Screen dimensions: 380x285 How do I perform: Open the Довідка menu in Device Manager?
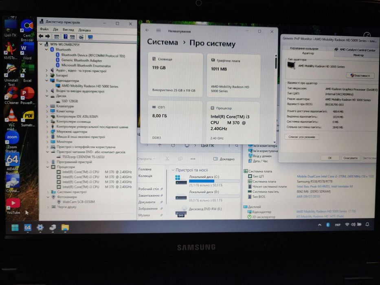pos(84,30)
